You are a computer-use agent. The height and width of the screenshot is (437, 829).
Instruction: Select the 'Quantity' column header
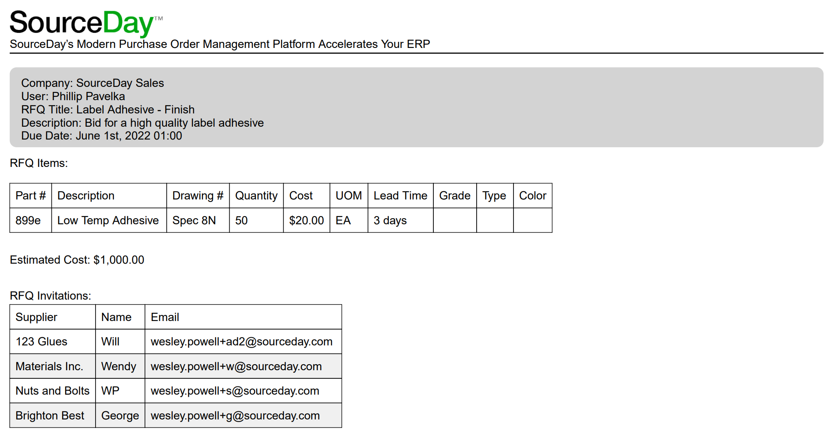256,196
